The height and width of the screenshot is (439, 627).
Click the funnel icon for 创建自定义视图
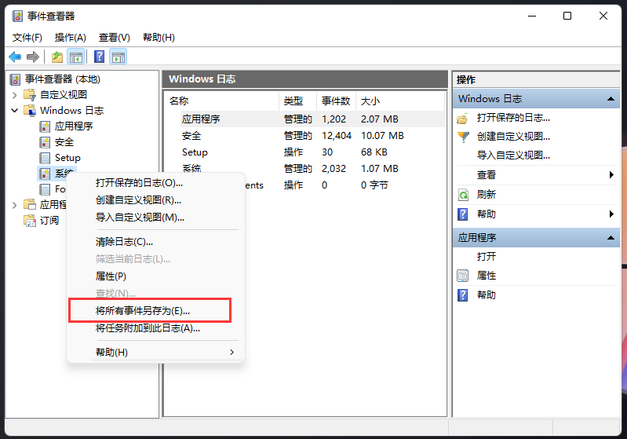point(463,137)
